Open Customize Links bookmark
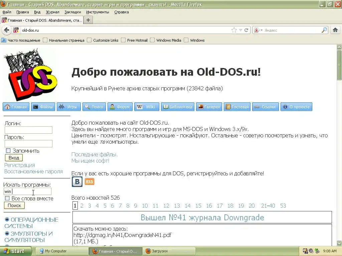Image resolution: width=342 pixels, height=256 pixels. [103, 40]
